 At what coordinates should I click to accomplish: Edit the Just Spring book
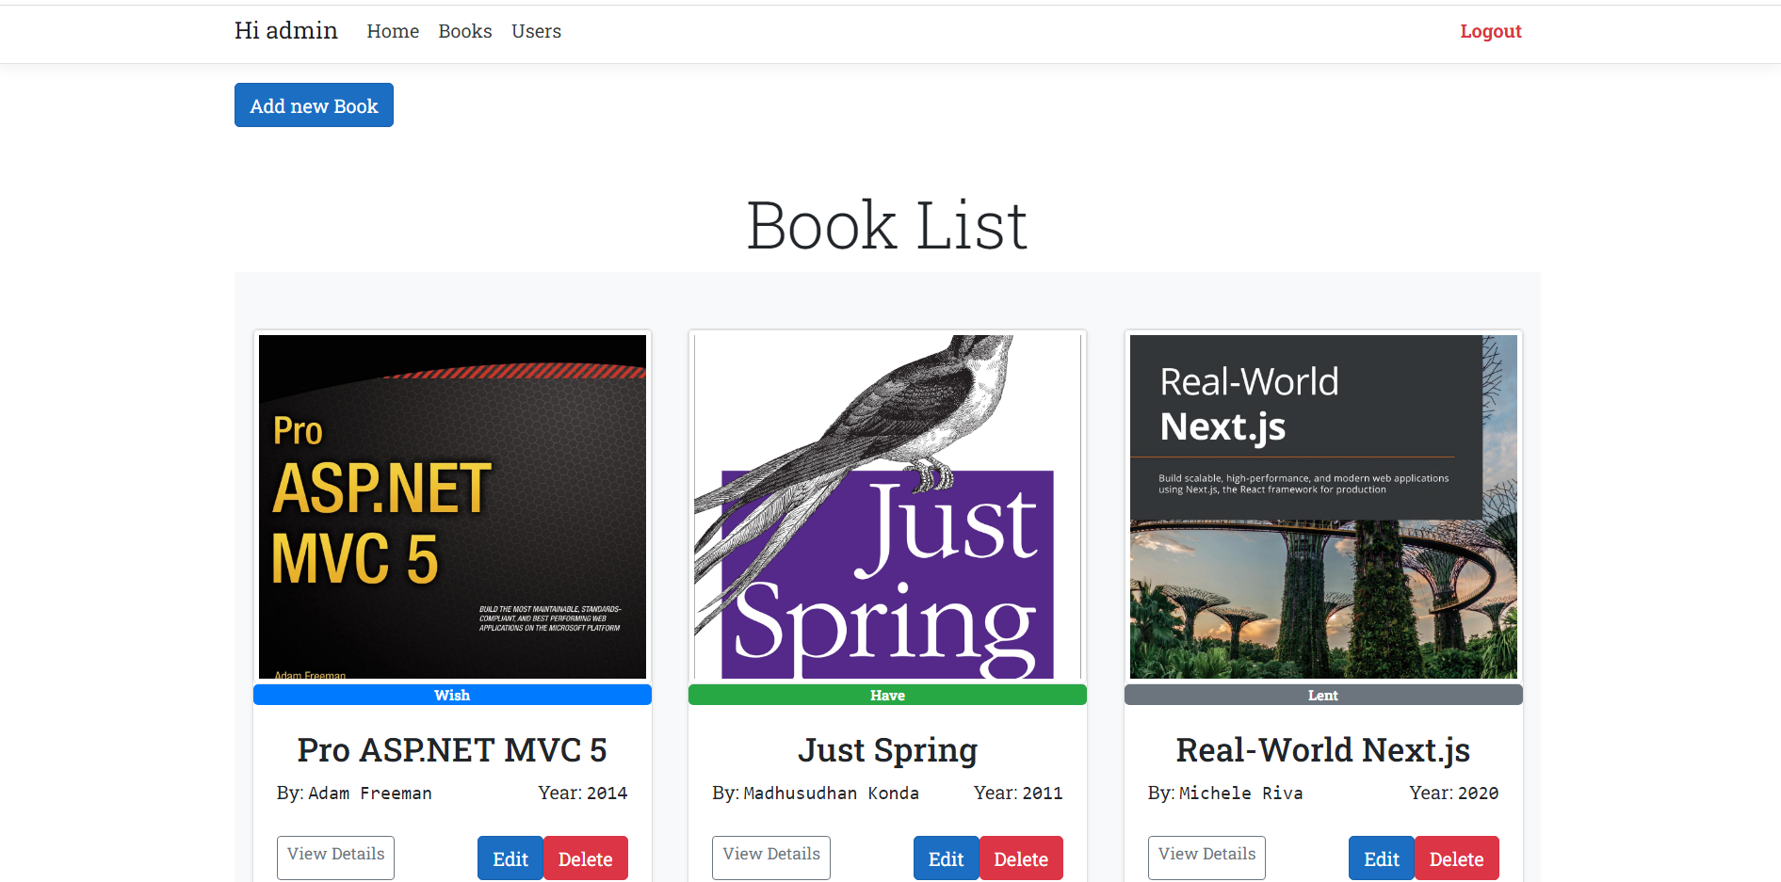coord(946,858)
